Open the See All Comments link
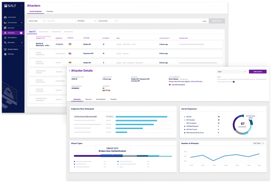Viewport: 272px width, 183px height. [178, 85]
